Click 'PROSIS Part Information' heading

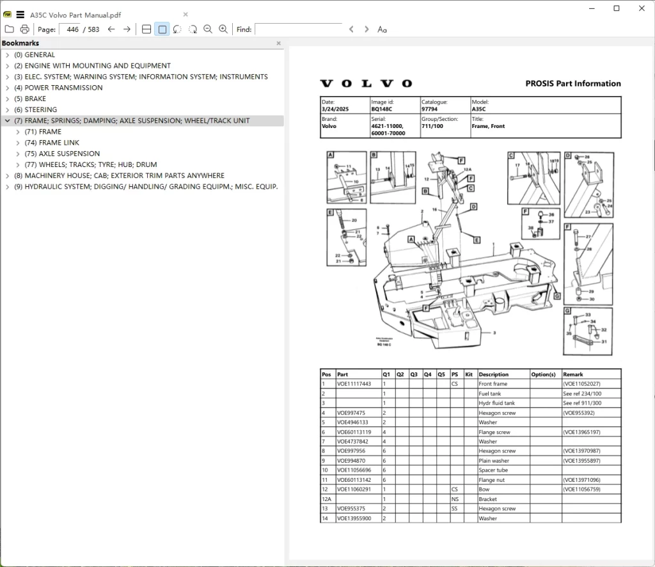tap(572, 84)
